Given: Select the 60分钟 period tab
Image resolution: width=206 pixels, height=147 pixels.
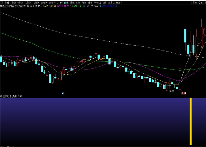Looking at the screenshot, I should 52,2.
